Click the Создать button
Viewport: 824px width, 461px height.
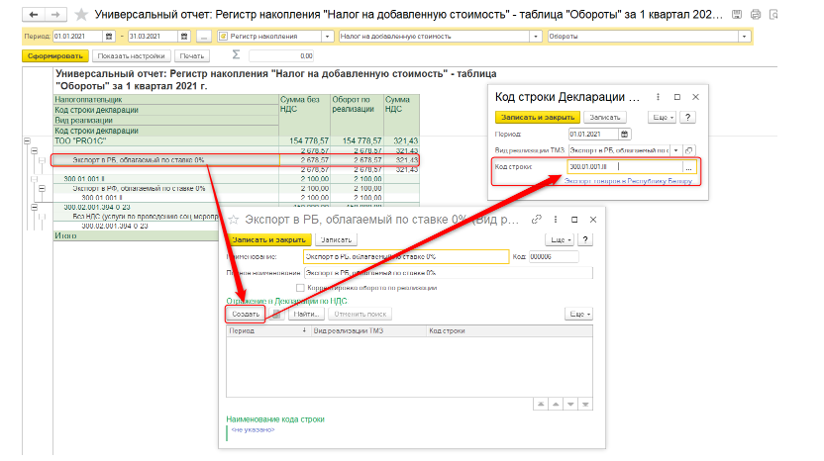[245, 314]
